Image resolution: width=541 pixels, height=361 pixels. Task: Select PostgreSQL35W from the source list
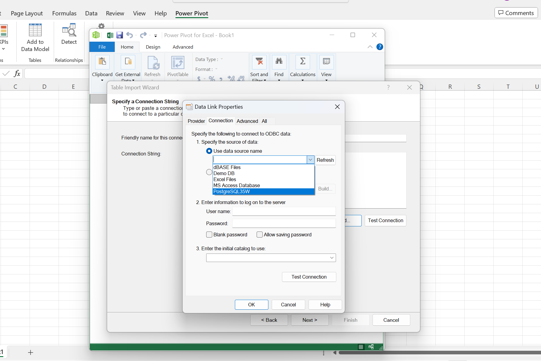click(x=231, y=191)
